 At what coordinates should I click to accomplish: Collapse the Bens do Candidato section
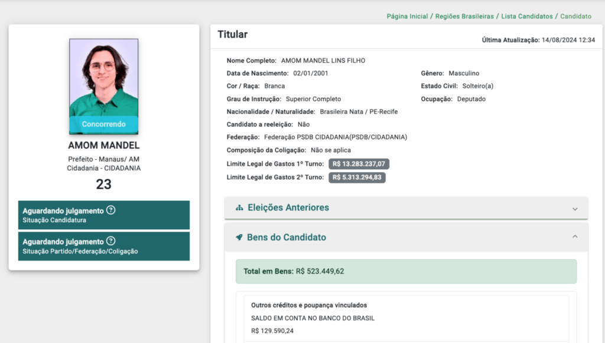tap(406, 237)
